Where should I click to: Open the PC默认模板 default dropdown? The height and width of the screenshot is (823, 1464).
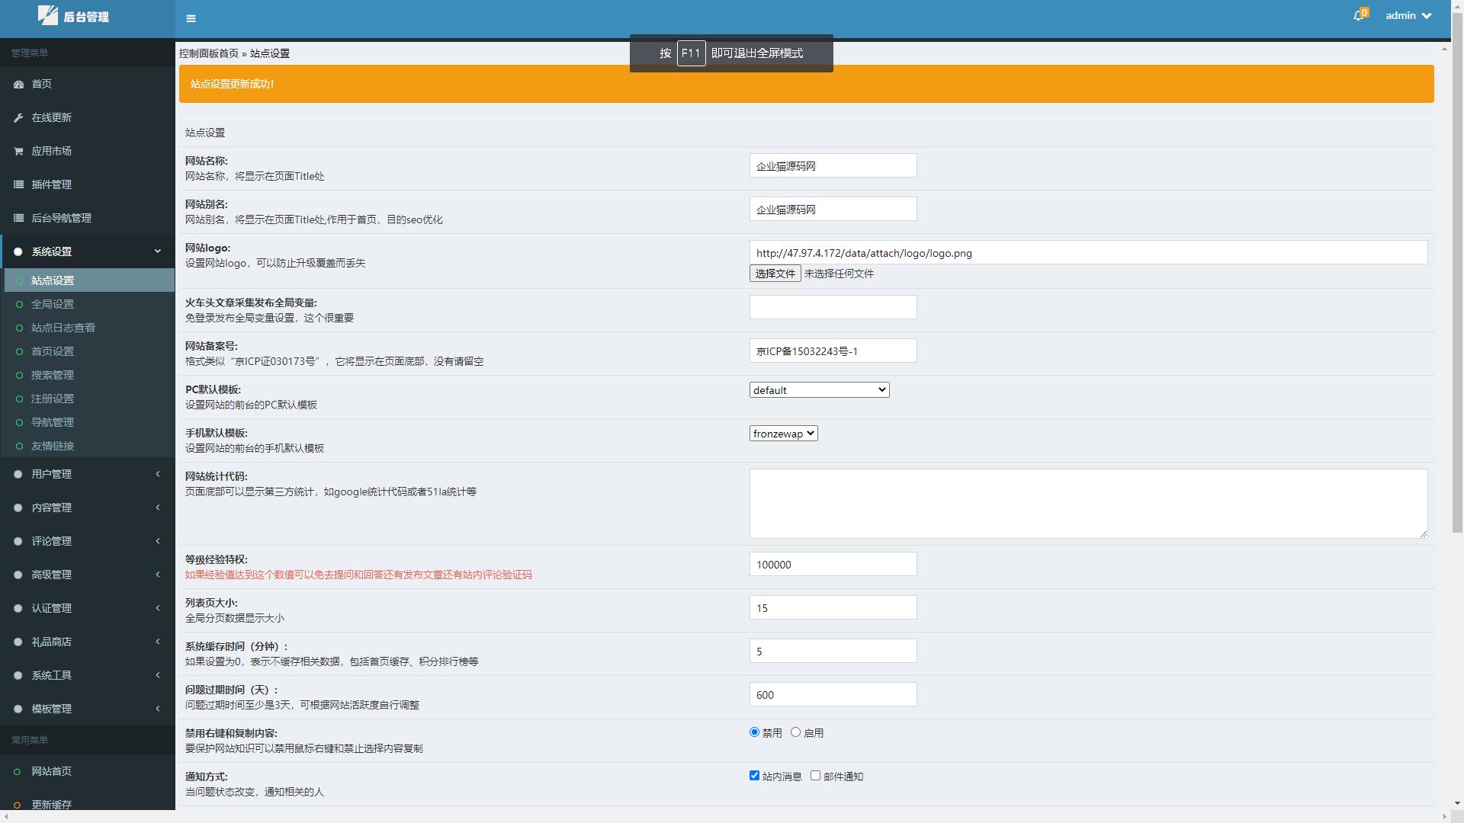(x=819, y=390)
